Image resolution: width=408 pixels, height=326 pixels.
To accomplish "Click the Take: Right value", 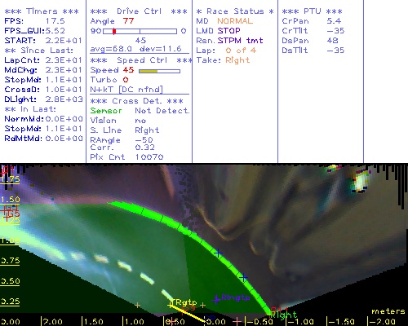I will coord(237,60).
